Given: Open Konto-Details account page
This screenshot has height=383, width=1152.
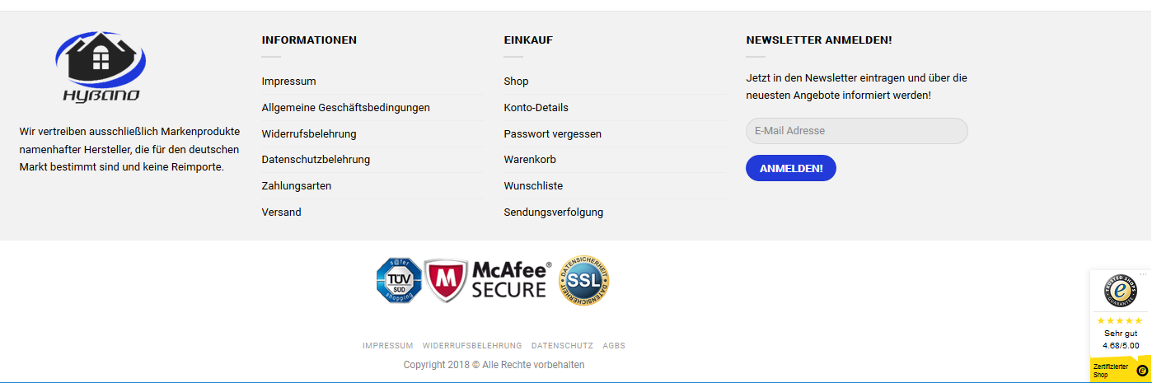Looking at the screenshot, I should 536,108.
